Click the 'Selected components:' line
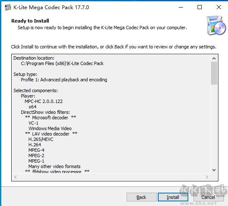 35,90
